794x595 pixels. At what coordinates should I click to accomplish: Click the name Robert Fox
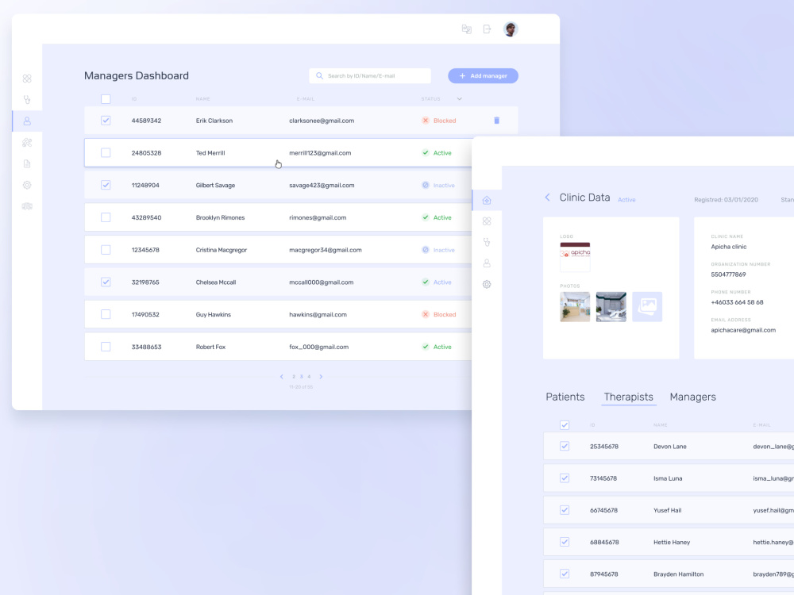tap(210, 347)
